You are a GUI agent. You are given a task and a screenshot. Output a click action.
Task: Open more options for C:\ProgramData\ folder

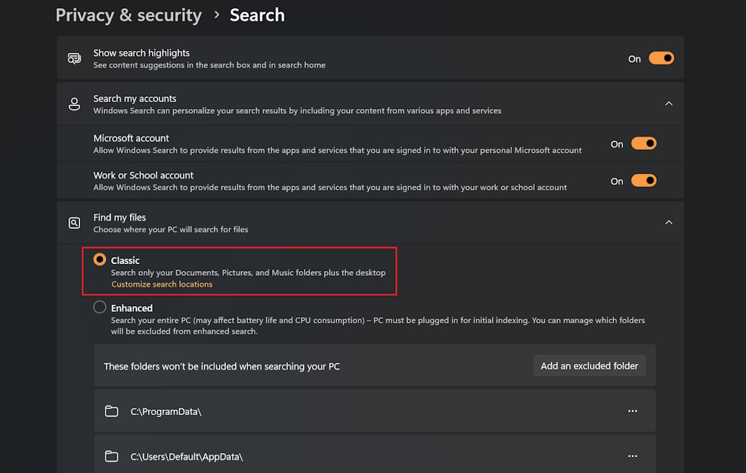(632, 411)
